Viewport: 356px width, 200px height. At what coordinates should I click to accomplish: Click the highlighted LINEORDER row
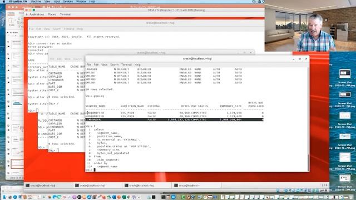tap(174, 119)
